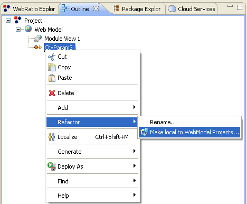Select the Web Model tree item
Screen dimensions: 247x204
click(49, 30)
